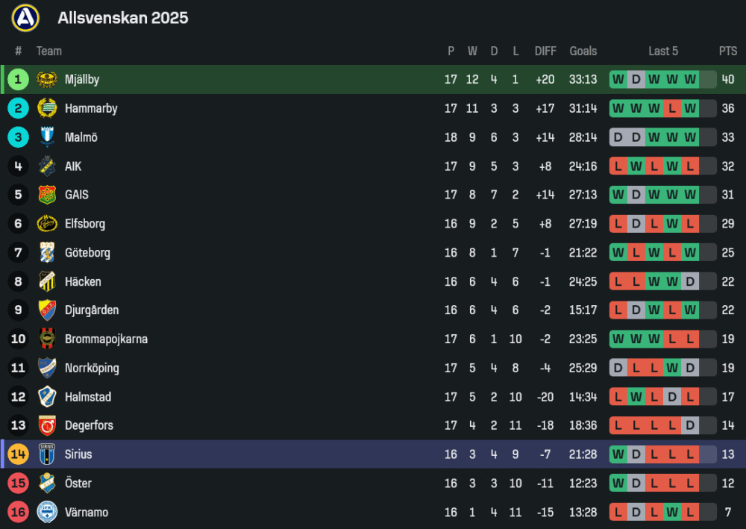Click the Djurgården club crest
Viewport: 746px width, 529px height.
47,310
